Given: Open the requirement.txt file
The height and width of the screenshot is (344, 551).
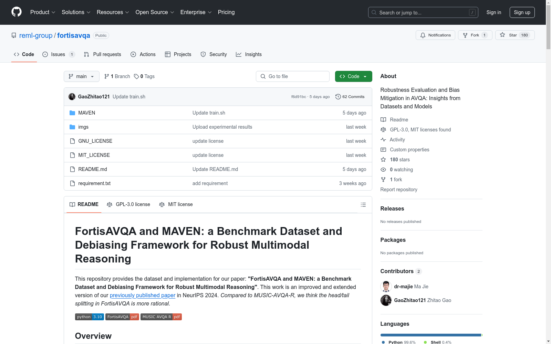Looking at the screenshot, I should [94, 183].
